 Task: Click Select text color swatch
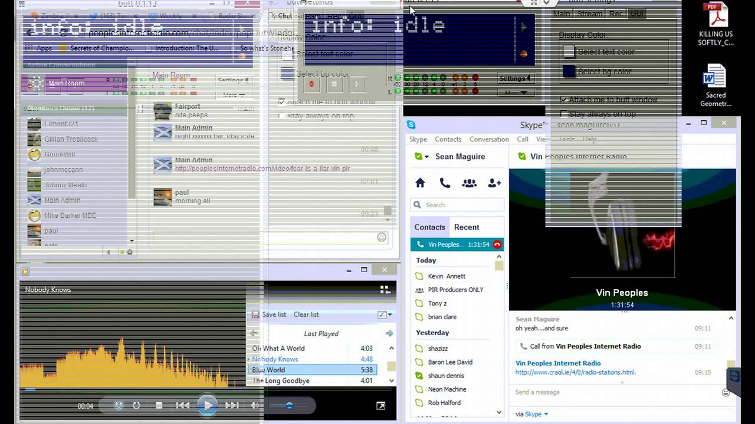(569, 52)
